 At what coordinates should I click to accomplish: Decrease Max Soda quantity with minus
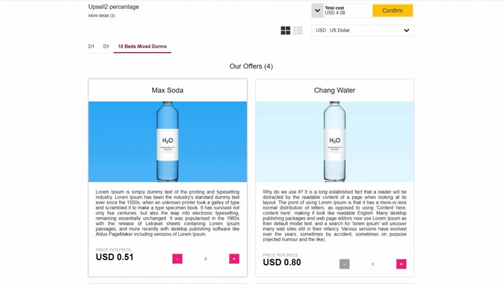(x=177, y=259)
